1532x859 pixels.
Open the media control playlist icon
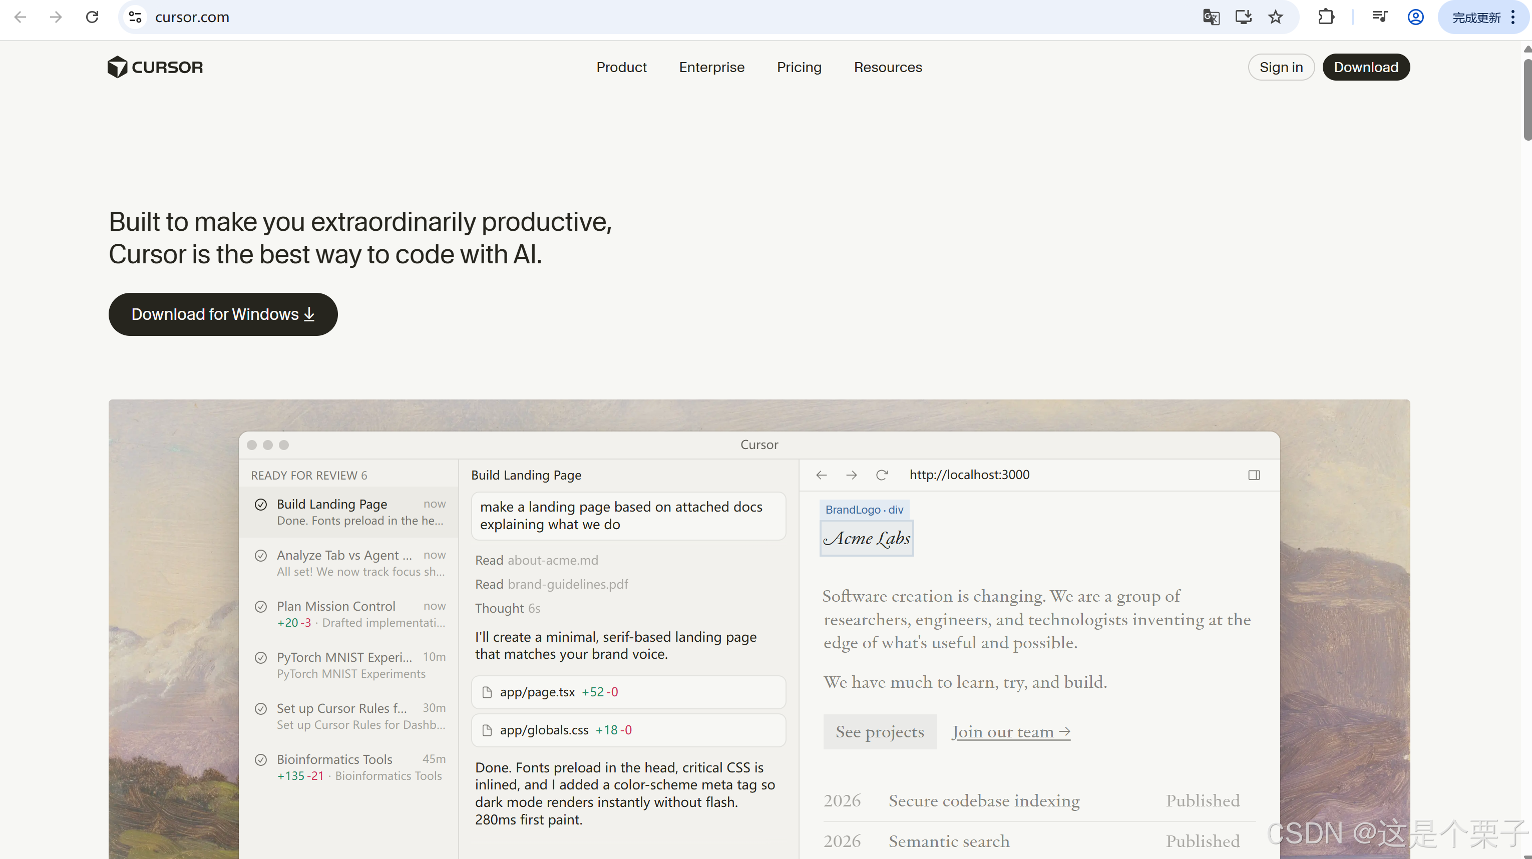point(1379,17)
